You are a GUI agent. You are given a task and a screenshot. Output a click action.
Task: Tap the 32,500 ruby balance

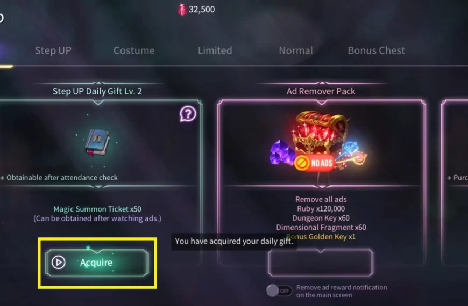pyautogui.click(x=202, y=10)
